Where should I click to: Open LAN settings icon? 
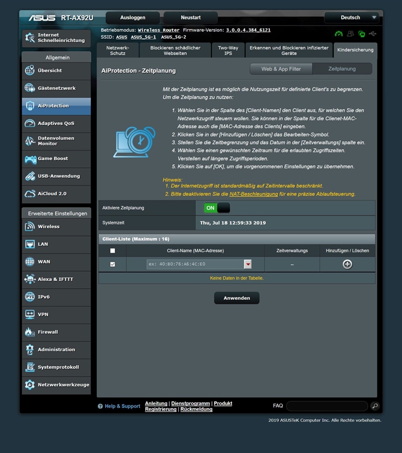point(29,244)
